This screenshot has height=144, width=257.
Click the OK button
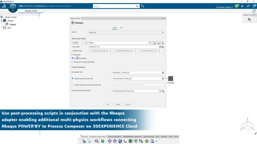tap(108, 104)
